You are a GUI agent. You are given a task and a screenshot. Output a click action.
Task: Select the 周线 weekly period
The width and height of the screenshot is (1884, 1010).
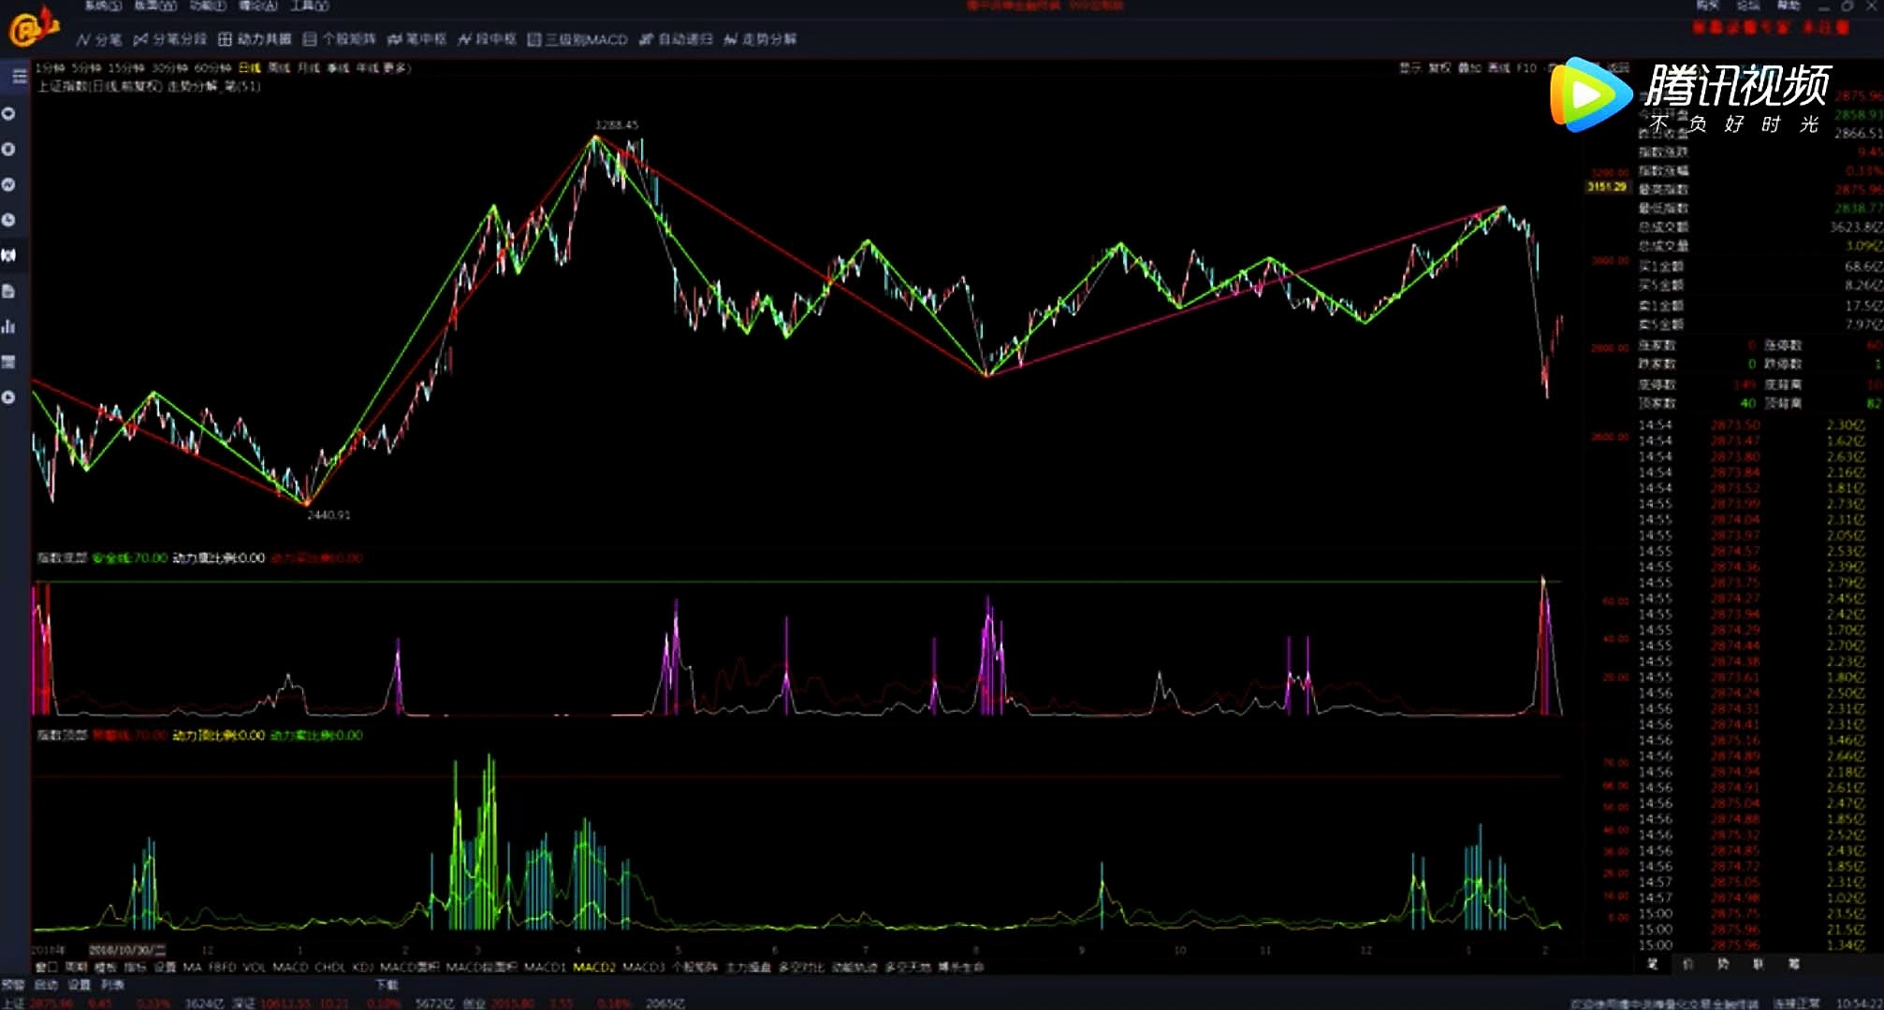[279, 68]
